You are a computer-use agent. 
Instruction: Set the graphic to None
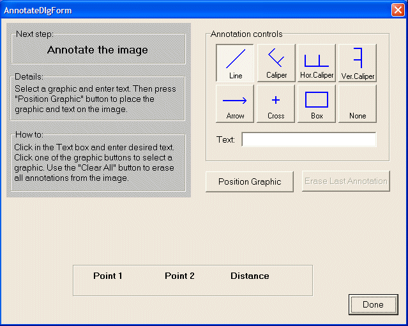click(x=358, y=103)
